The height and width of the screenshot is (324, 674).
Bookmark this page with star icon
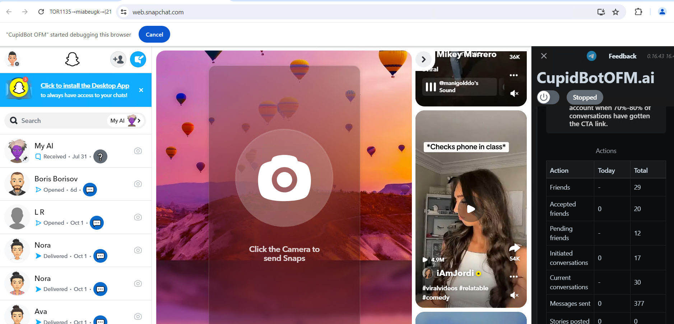point(615,12)
